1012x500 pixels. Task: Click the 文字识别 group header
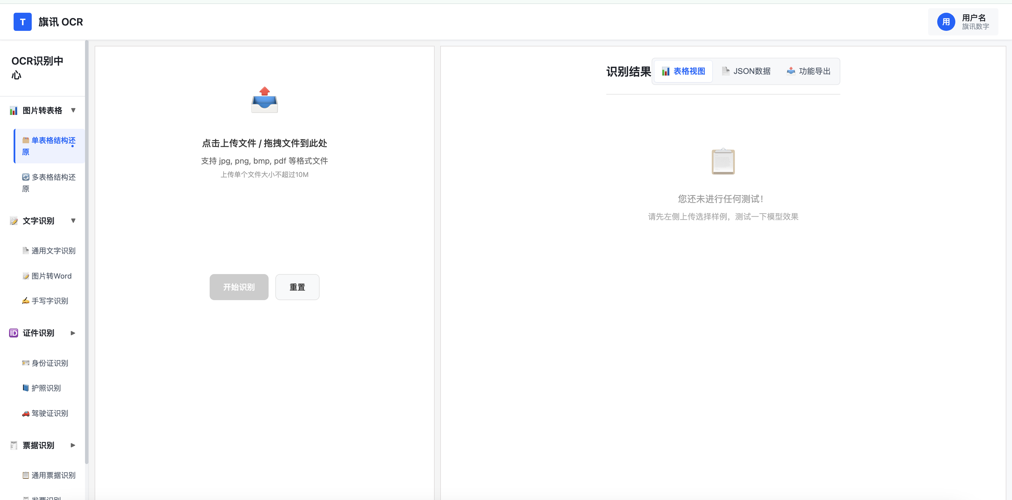(x=42, y=221)
